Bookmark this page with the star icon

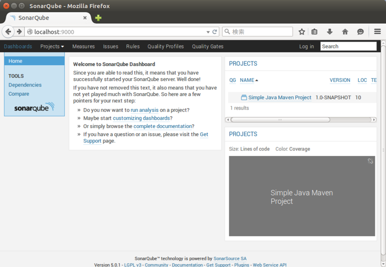point(302,32)
